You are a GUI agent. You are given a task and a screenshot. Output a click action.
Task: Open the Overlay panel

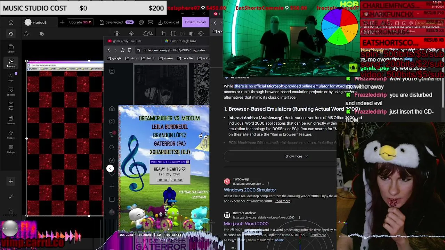coord(11,120)
